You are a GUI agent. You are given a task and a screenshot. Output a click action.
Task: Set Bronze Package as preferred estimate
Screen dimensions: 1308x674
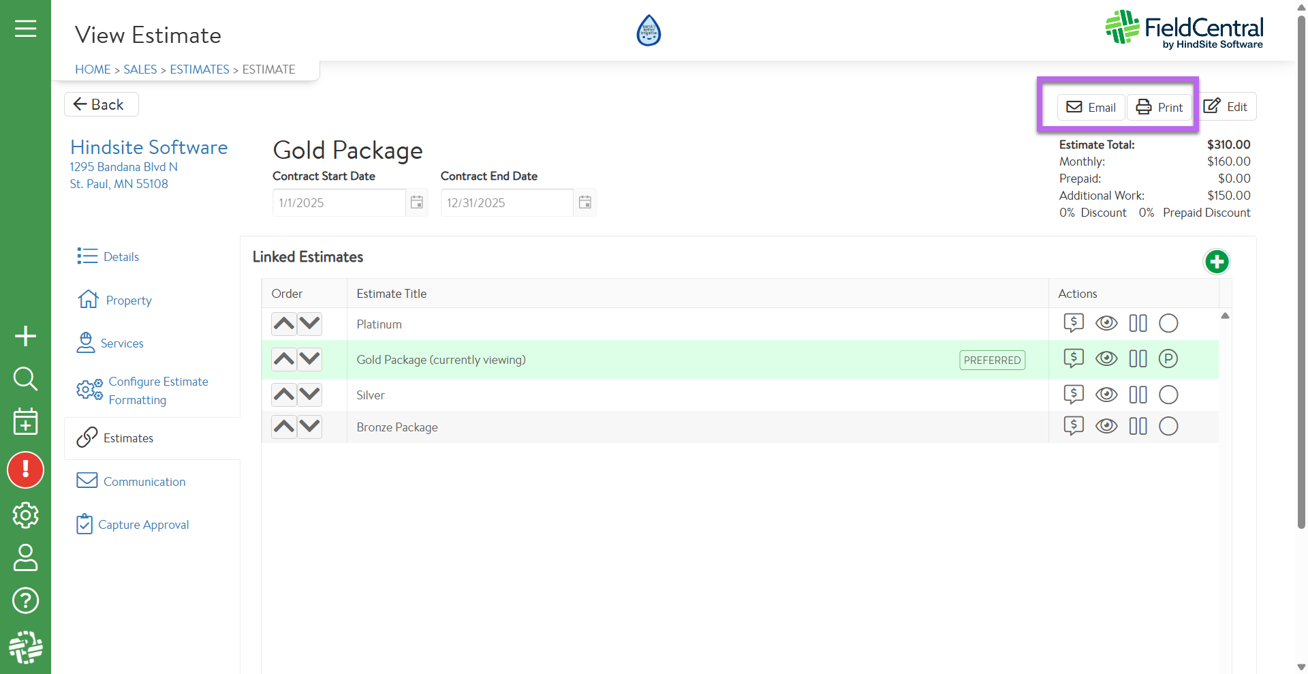(1168, 427)
